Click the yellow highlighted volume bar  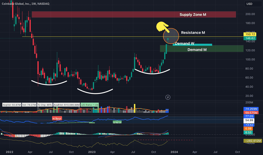135,108
